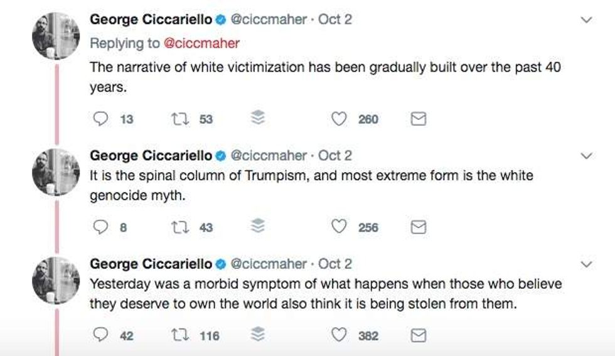The height and width of the screenshot is (356, 615).
Task: Open the second tweet's dropdown chevron
Action: 587,156
